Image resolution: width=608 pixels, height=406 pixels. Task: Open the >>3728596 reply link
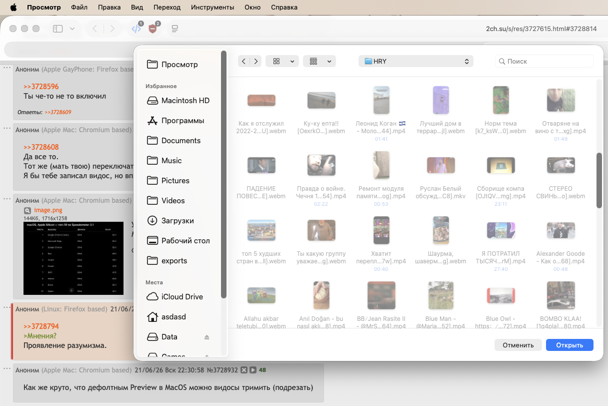[x=41, y=87]
